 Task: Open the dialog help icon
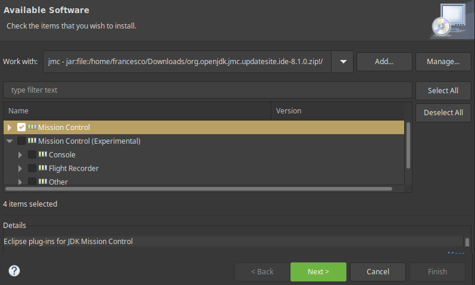click(14, 271)
